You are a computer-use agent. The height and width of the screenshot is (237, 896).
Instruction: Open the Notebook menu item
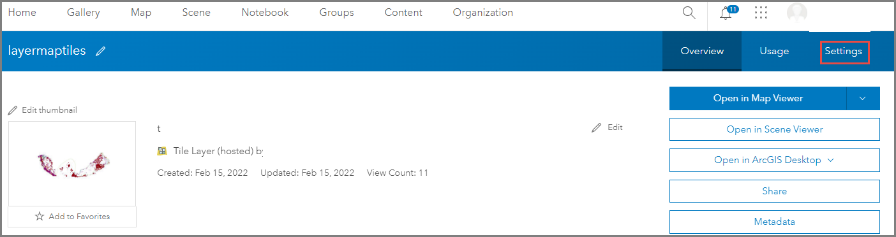265,13
